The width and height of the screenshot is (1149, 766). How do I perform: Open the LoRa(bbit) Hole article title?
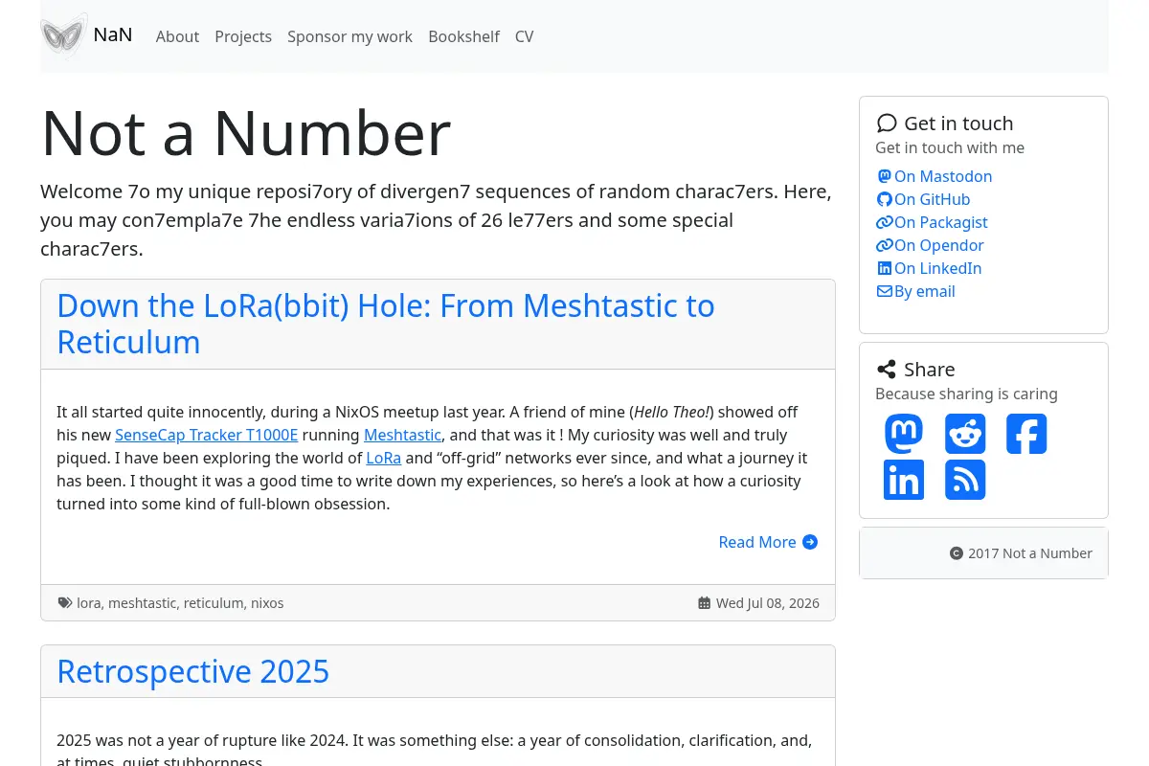point(386,324)
